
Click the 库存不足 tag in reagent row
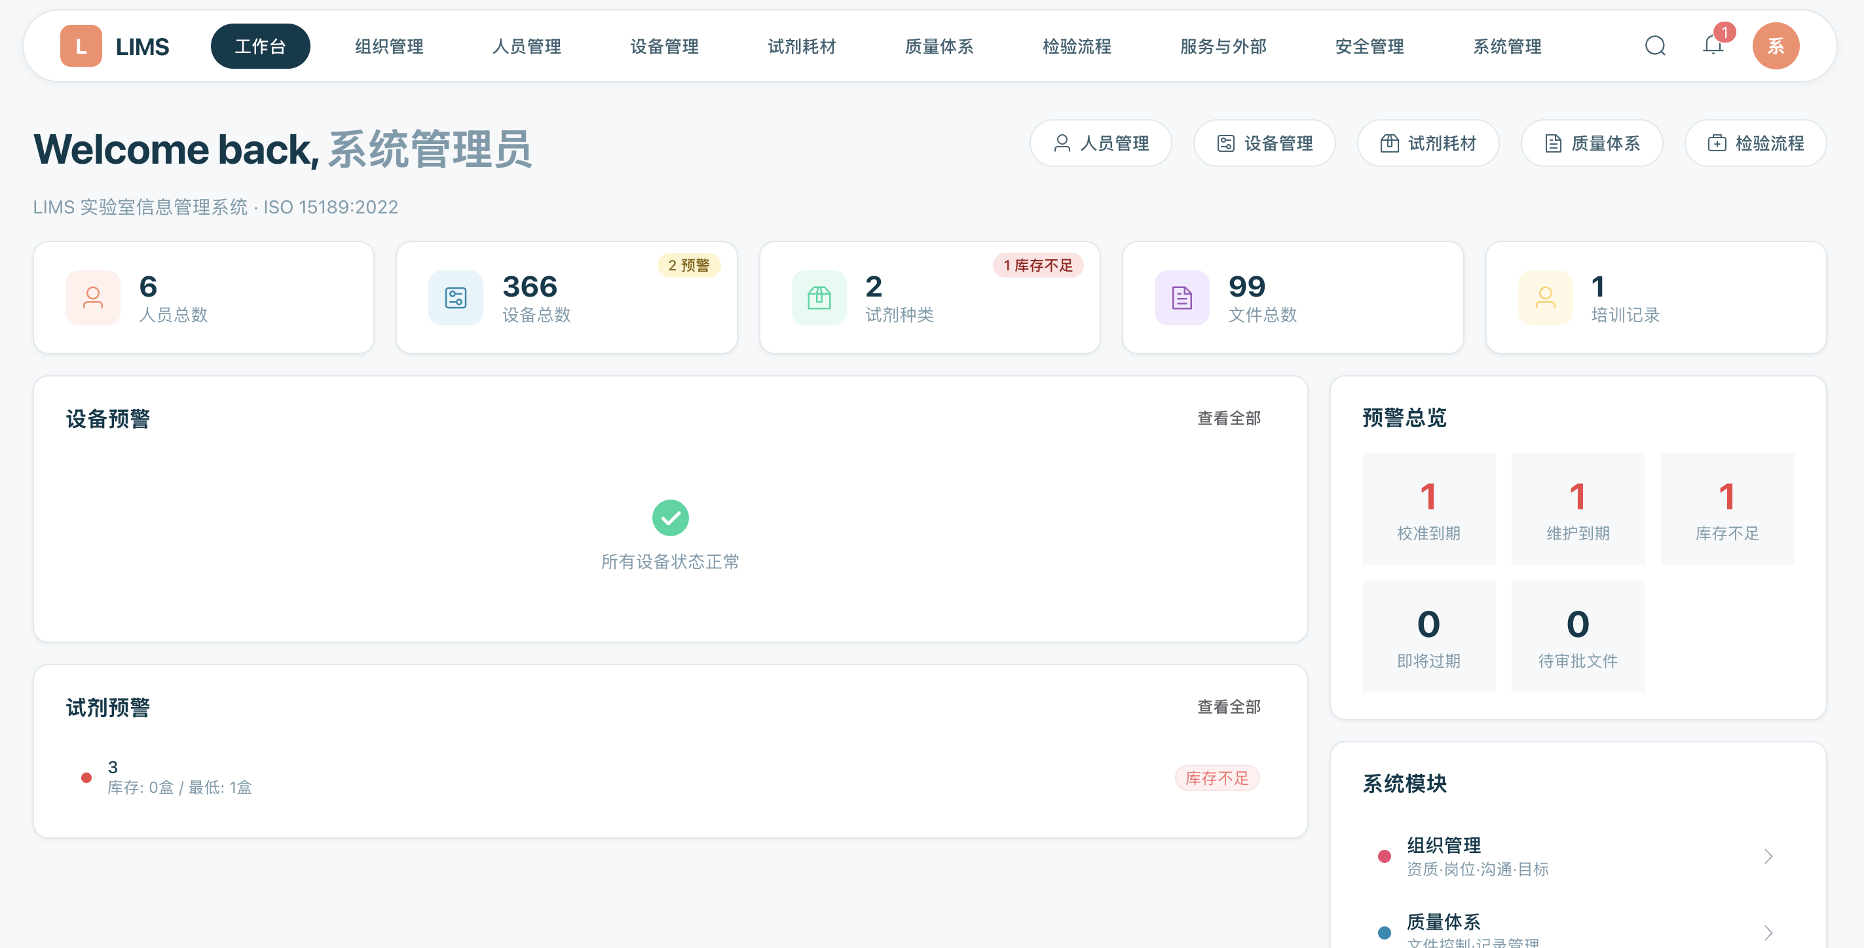coord(1217,778)
